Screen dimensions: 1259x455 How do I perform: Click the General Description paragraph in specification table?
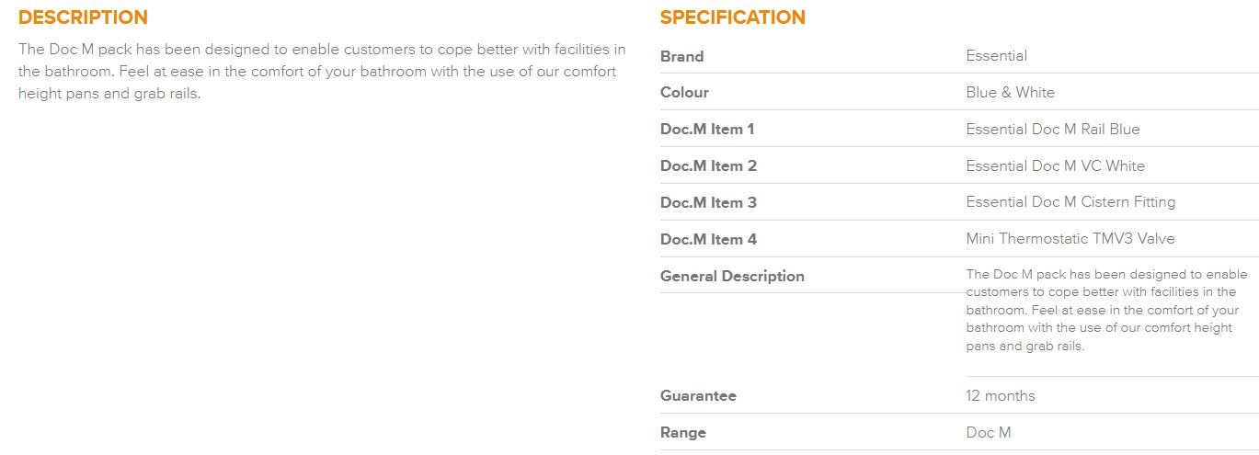coord(1106,311)
